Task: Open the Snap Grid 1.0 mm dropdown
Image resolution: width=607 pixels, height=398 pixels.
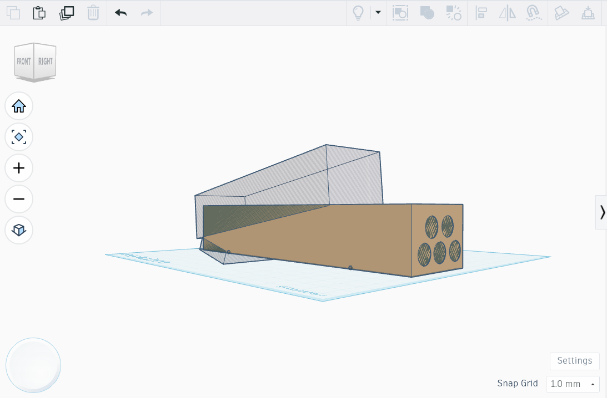Action: point(573,384)
